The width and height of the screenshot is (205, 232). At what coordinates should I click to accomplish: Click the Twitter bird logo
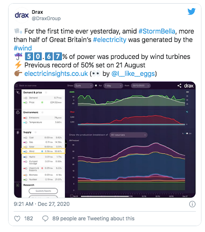tap(191, 11)
